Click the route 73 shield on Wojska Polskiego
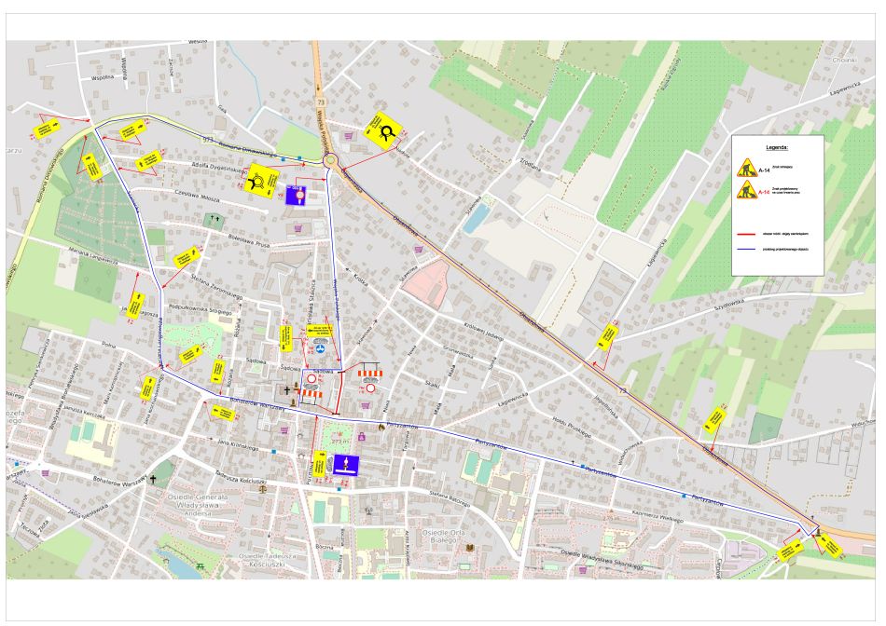This screenshot has width=886, height=626. 321,101
